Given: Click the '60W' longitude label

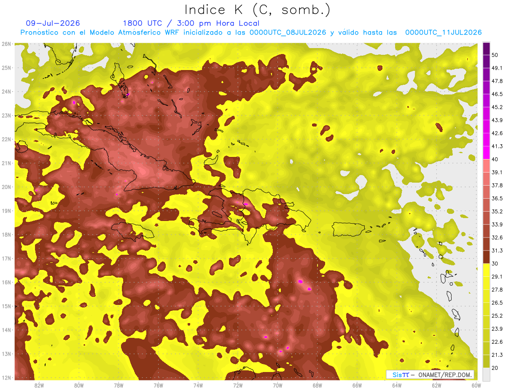Looking at the screenshot, I should pos(476,386).
